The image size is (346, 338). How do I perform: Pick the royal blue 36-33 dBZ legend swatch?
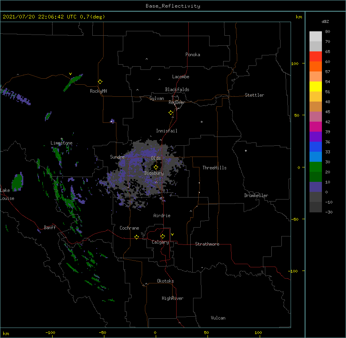[315, 147]
